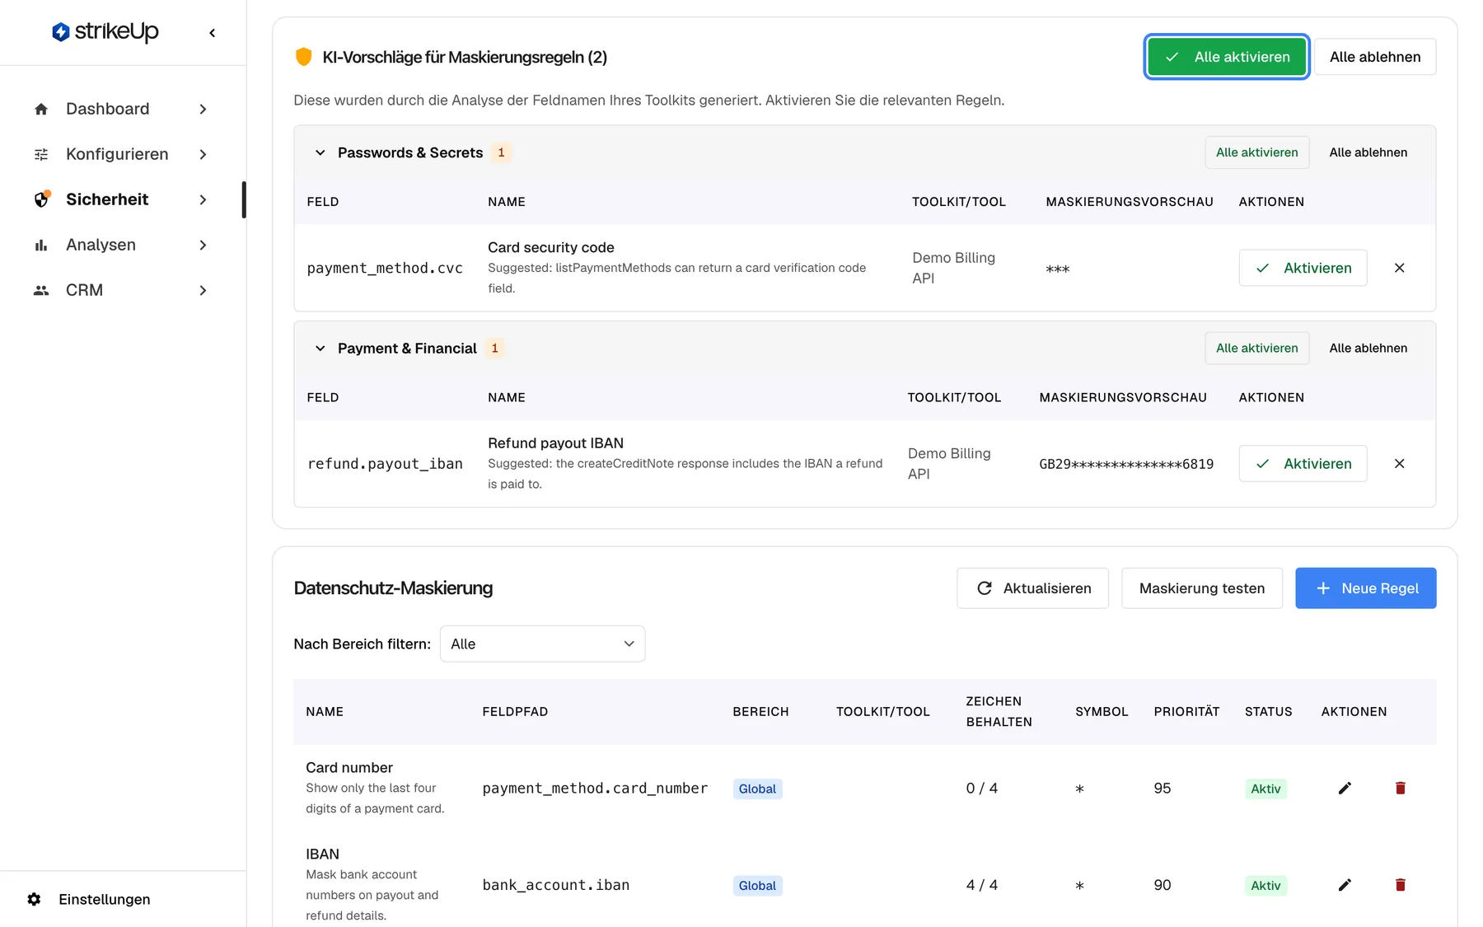
Task: Activate all Passwords & Secrets suggestions
Action: [1256, 152]
